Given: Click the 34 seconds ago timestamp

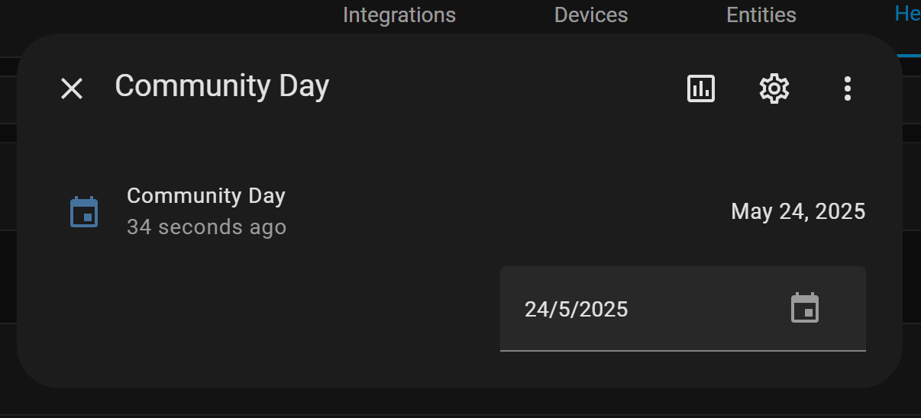Looking at the screenshot, I should click(x=207, y=227).
